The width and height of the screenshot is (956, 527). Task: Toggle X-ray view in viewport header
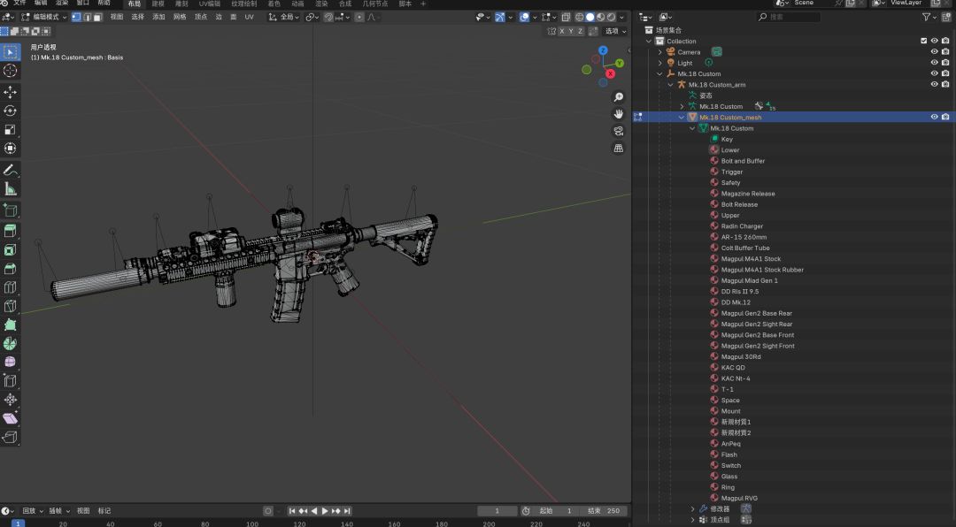coord(566,17)
